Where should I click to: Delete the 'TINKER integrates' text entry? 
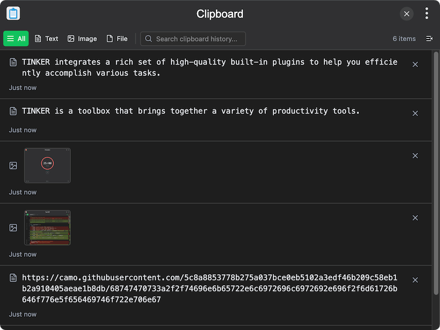415,64
